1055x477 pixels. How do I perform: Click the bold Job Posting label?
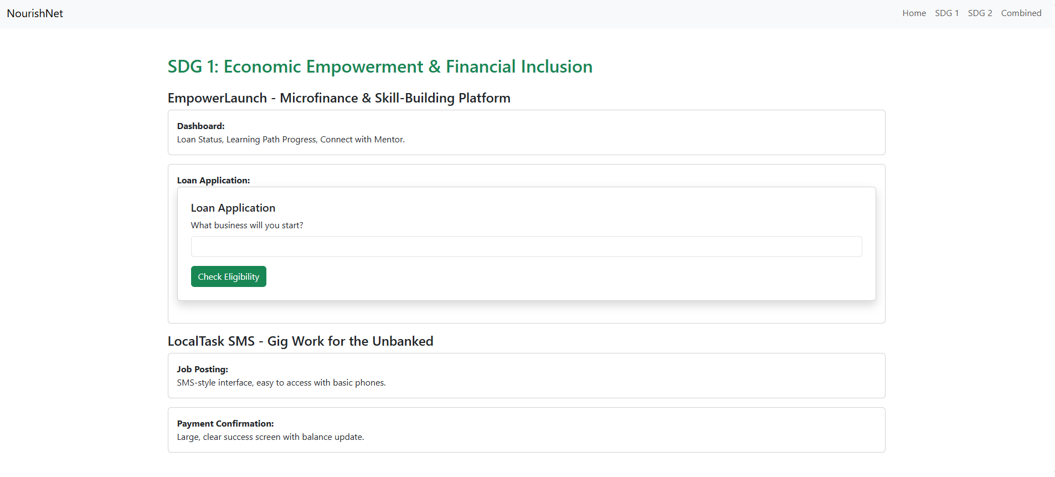pos(202,370)
